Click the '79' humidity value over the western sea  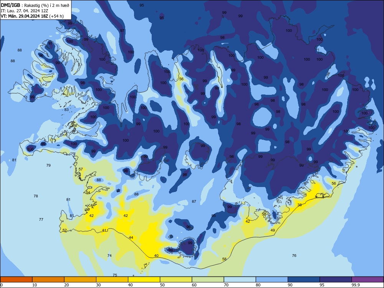48,165
